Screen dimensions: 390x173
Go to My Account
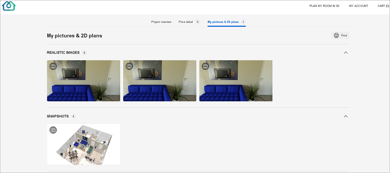(x=358, y=6)
